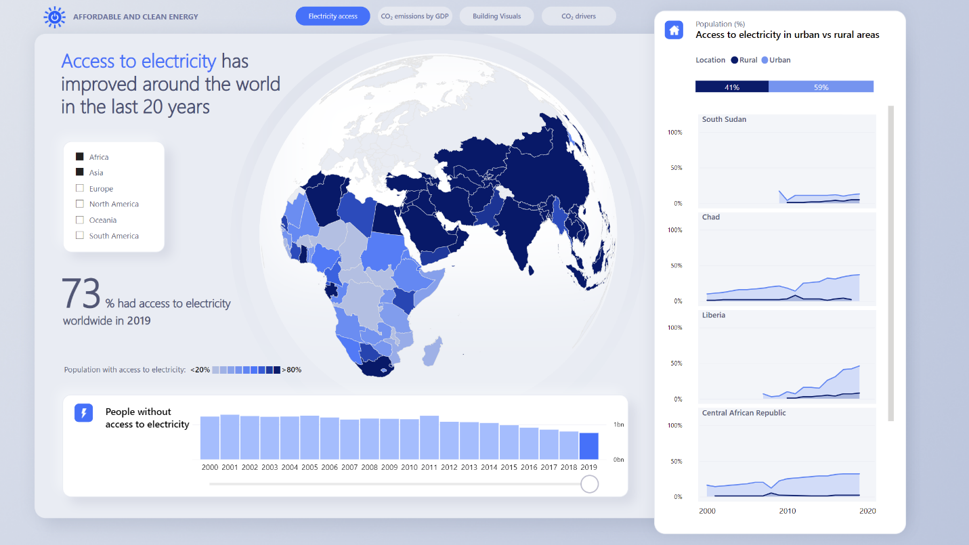
Task: Click the Rural legend marker
Action: click(734, 60)
